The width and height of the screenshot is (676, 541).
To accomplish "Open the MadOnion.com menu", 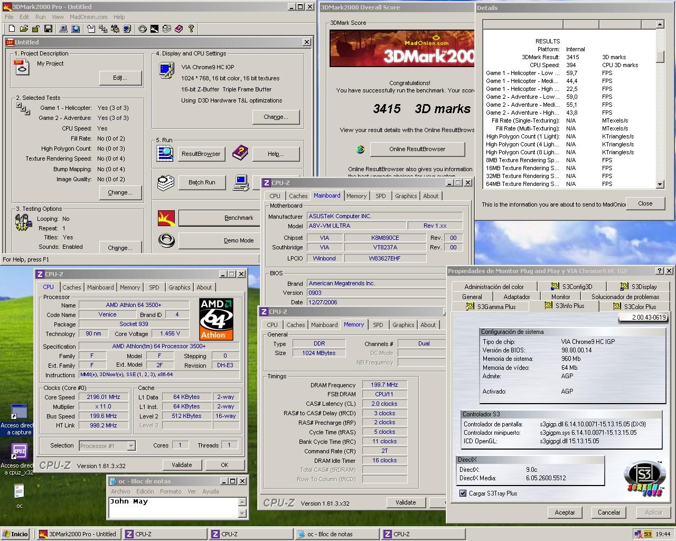I will point(89,17).
